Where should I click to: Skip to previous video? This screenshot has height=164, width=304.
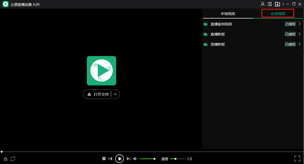click(x=110, y=159)
